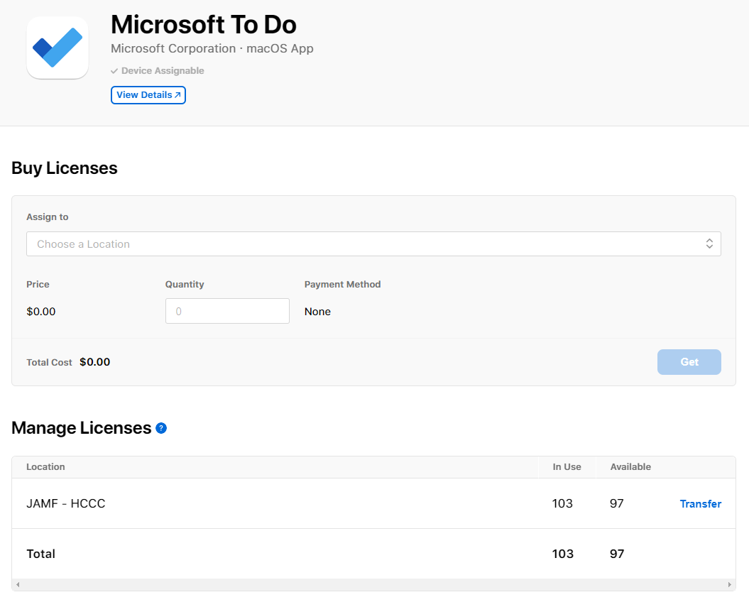This screenshot has width=749, height=602.
Task: Click the Total Cost $0.00 value
Action: 94,362
